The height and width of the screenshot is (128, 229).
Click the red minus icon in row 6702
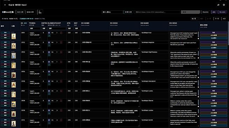61,43
